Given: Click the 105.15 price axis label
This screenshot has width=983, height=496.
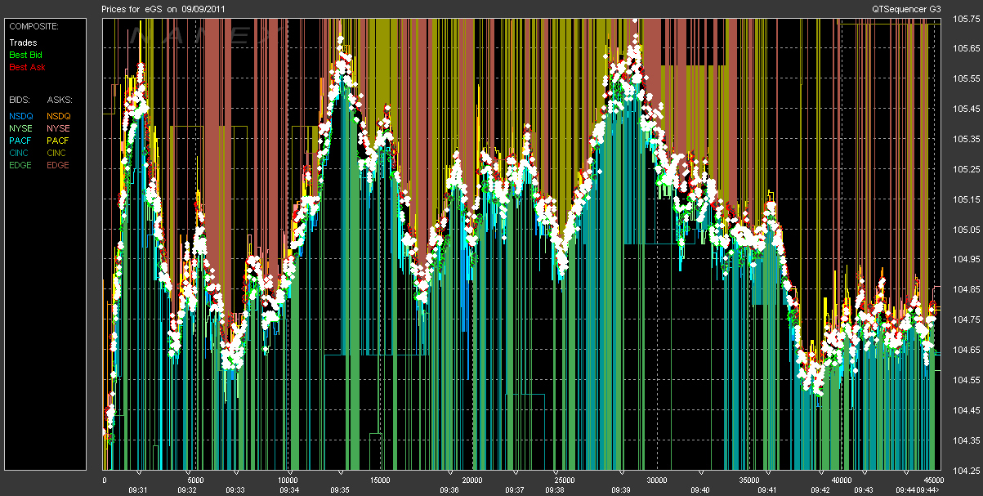Looking at the screenshot, I should (x=967, y=199).
